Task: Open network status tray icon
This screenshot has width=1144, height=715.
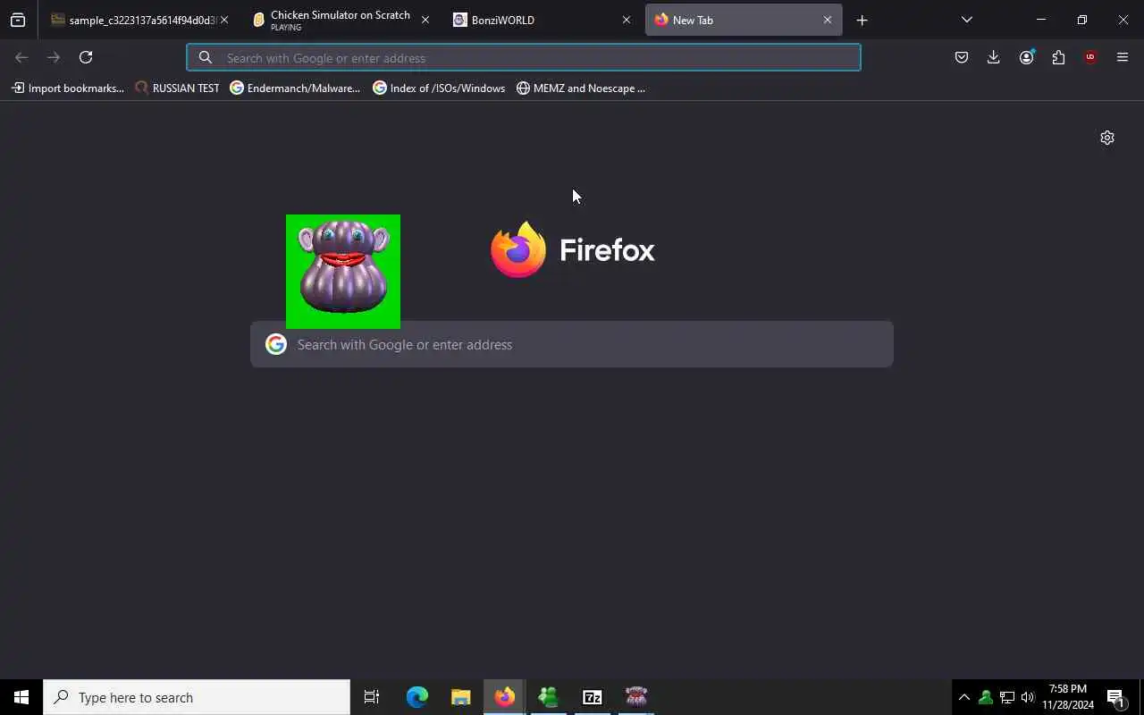Action: pyautogui.click(x=1007, y=697)
